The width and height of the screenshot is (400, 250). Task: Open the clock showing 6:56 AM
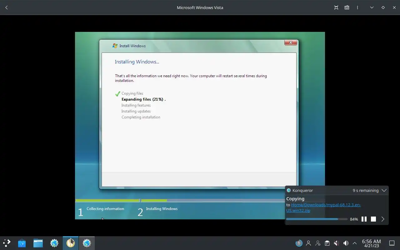371,243
